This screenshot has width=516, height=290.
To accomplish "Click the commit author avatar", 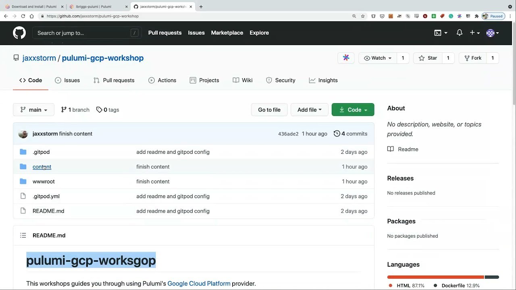I will 23,134.
